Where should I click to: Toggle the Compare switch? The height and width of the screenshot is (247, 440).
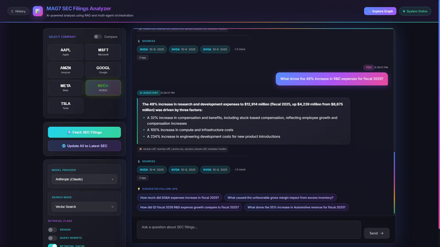98,37
